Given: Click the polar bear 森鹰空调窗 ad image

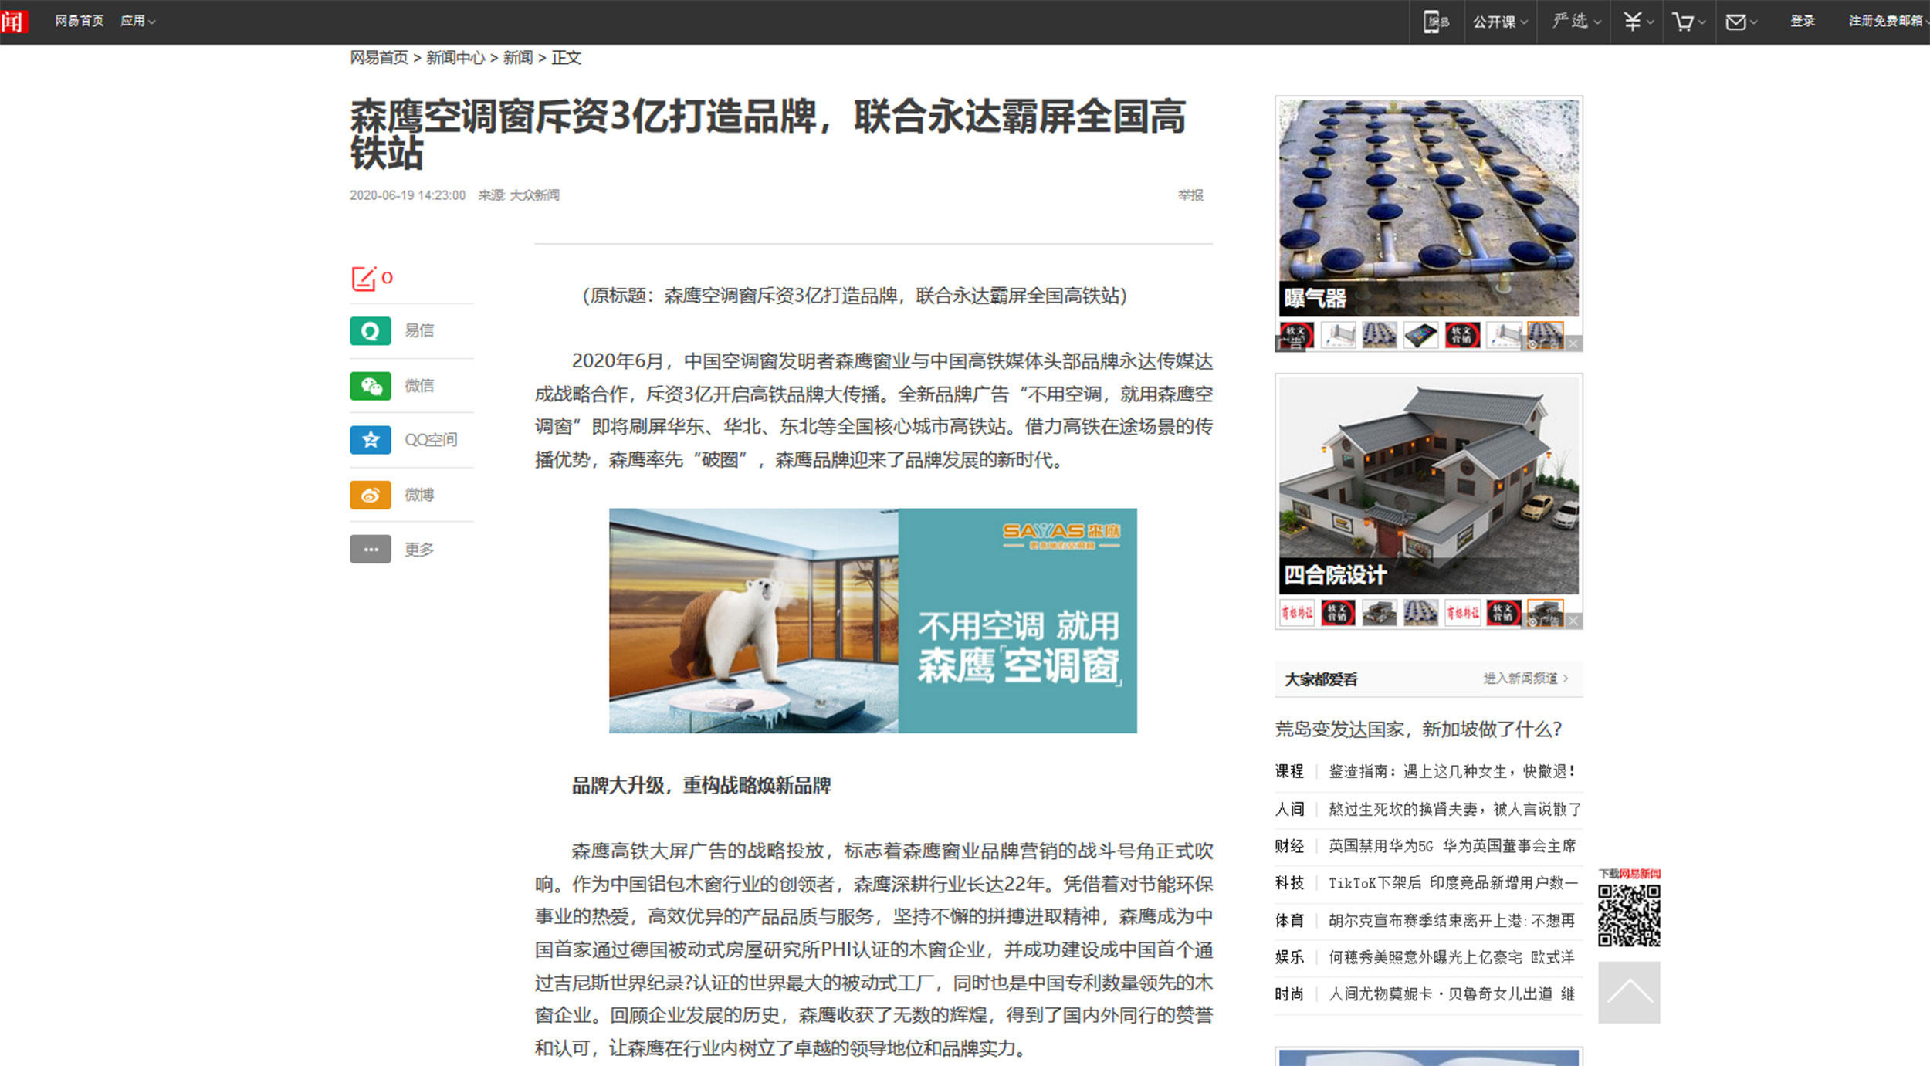Looking at the screenshot, I should 872,621.
